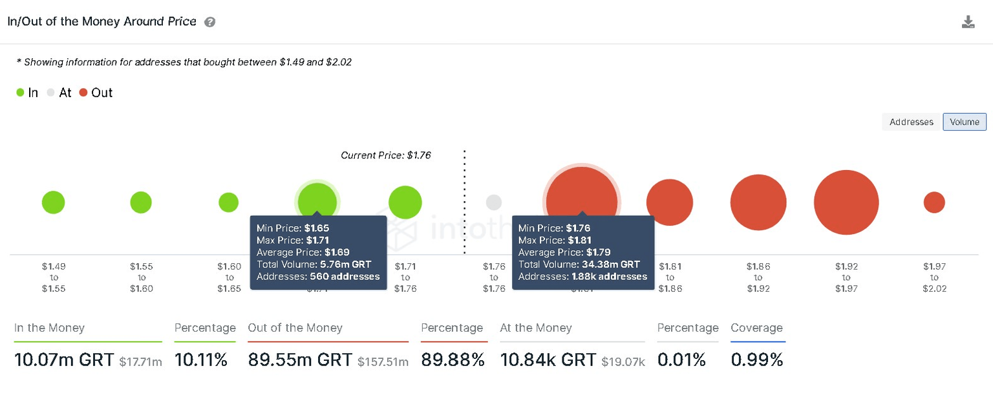Click the $1.86 to $1.92 red bubble
The width and height of the screenshot is (993, 399).
click(x=758, y=202)
